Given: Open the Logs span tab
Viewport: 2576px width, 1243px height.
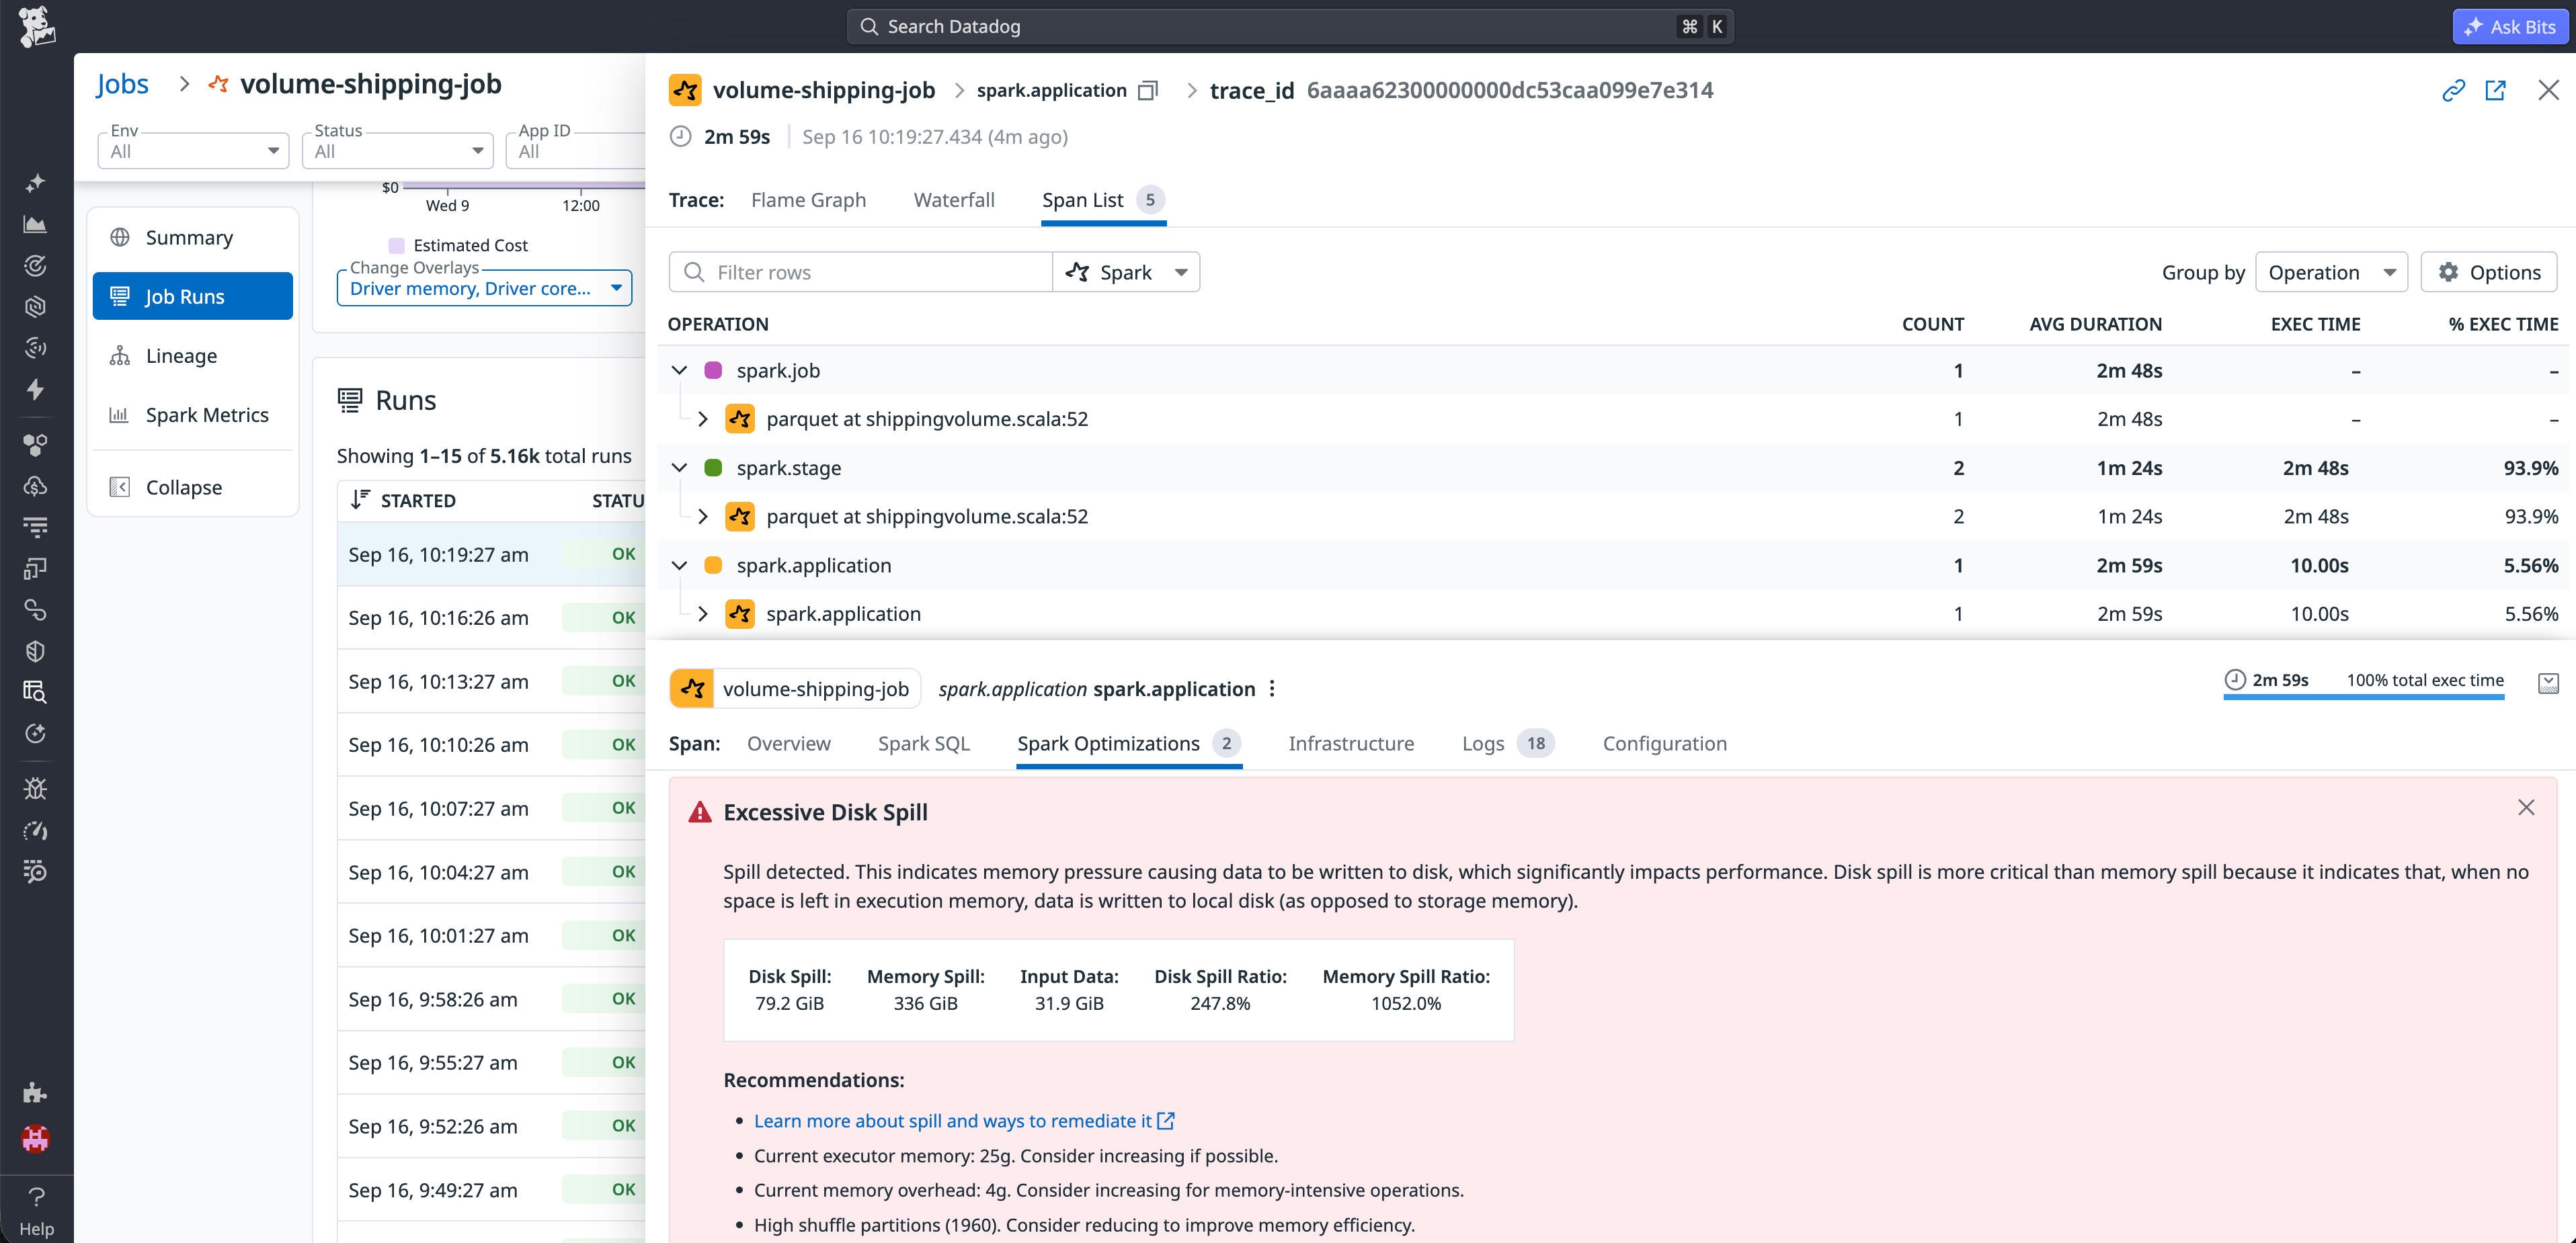Looking at the screenshot, I should pos(1508,743).
